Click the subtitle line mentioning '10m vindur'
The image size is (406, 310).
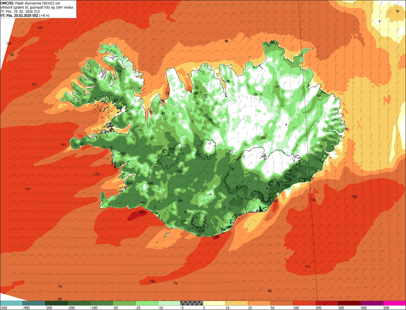coord(37,7)
